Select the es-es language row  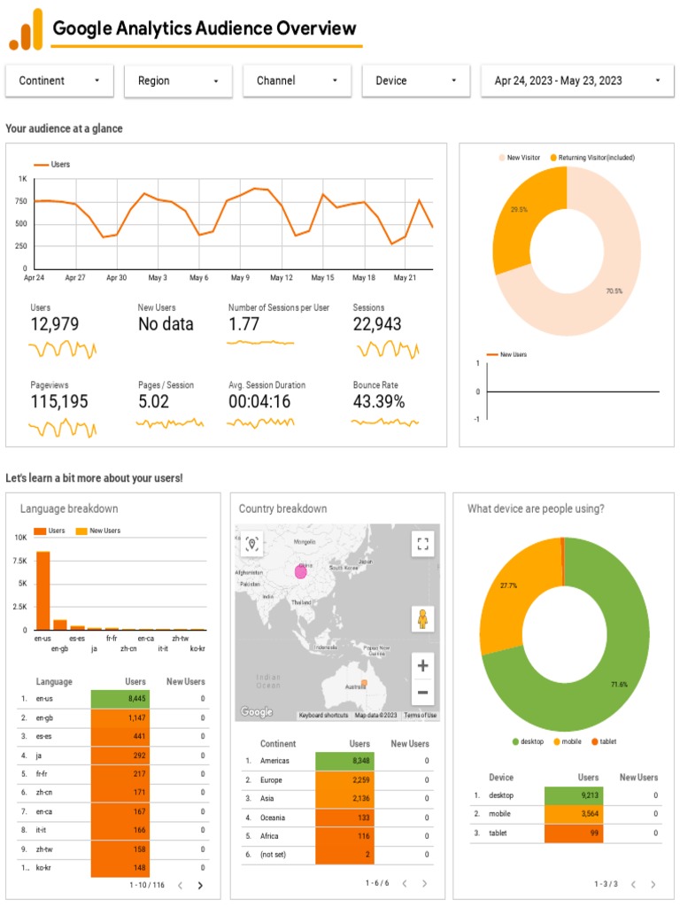coord(113,736)
